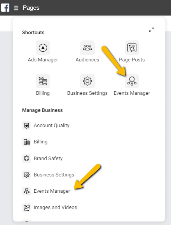Click the Events Manager node icon in the list
171x225 pixels.
(x=26, y=191)
